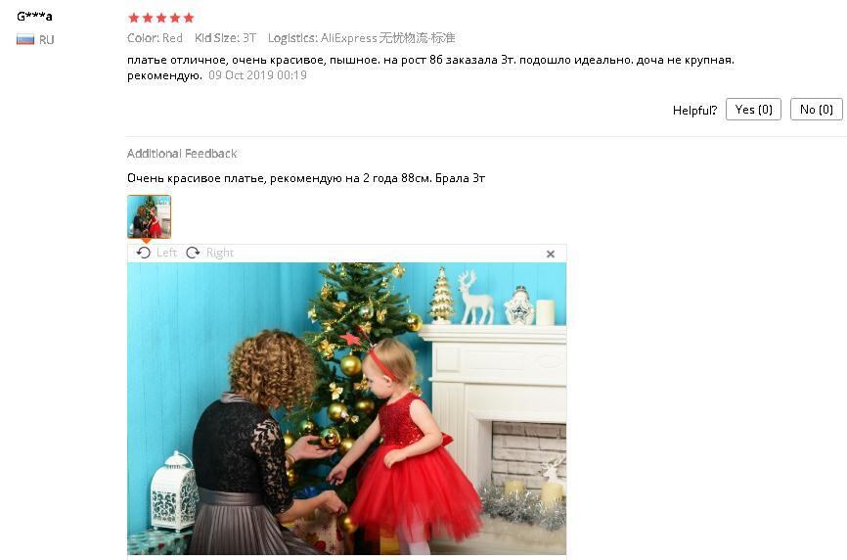Click the Additional Feedback heading
Viewport: 847px width, 560px height.
tap(182, 154)
